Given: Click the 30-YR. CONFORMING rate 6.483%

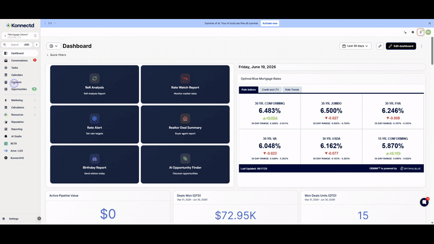Looking at the screenshot, I should pyautogui.click(x=270, y=111).
